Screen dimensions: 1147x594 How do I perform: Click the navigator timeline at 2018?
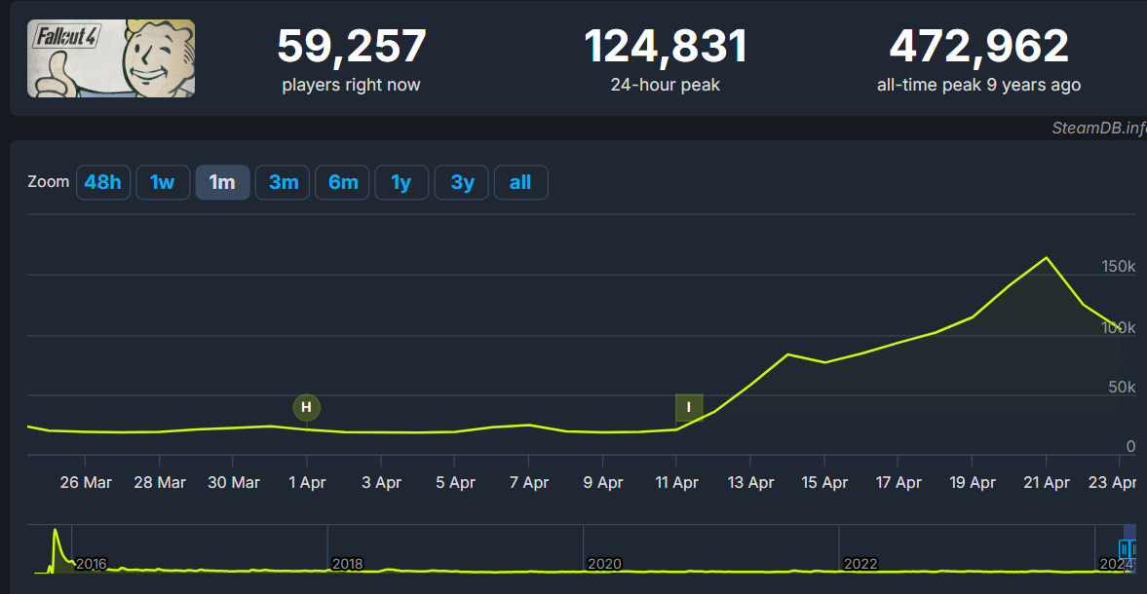click(x=348, y=564)
